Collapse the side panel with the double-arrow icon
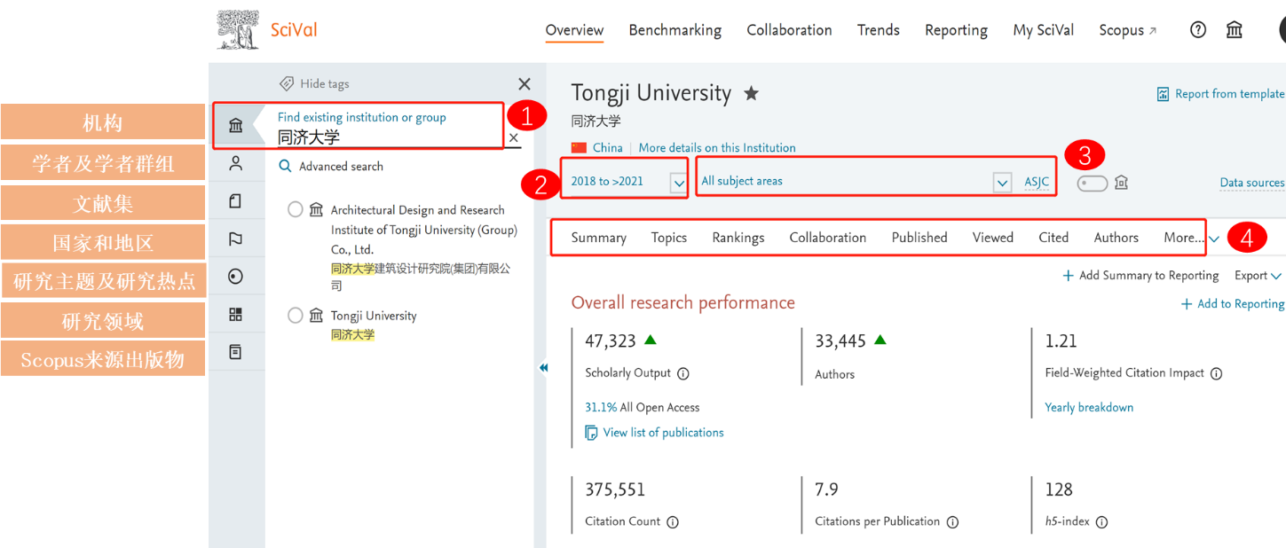 coord(543,368)
